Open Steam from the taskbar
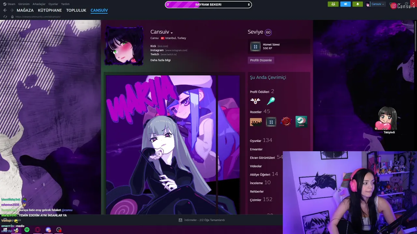The image size is (417, 234). click(16, 230)
